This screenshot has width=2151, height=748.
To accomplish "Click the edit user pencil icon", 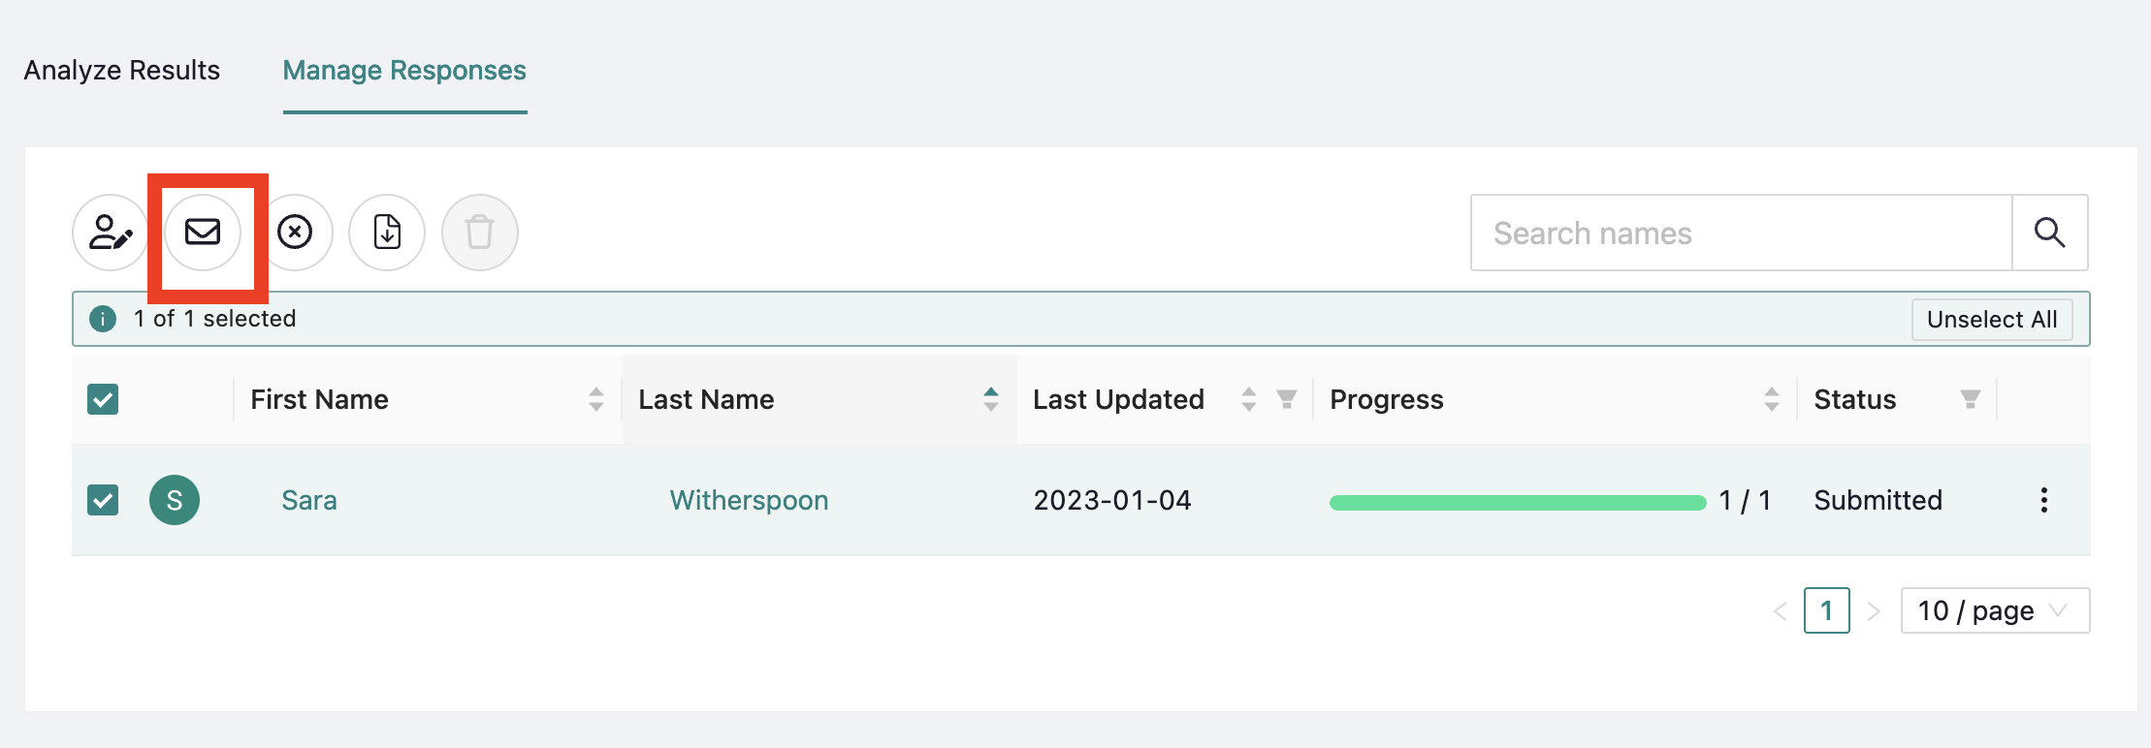I will click(111, 233).
